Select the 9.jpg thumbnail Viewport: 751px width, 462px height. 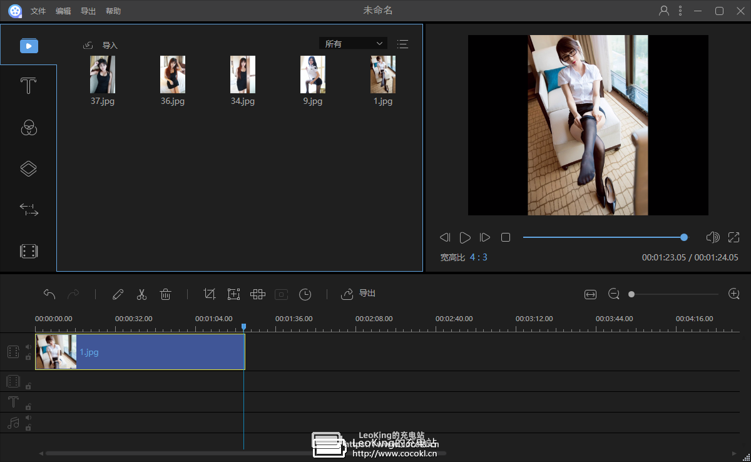pyautogui.click(x=313, y=74)
